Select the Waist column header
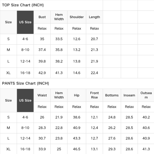Image resolution: width=154 pixels, height=154 pixels. (x=42, y=95)
